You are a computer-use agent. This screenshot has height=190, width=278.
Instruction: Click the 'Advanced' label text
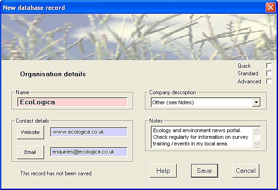[x=249, y=81]
